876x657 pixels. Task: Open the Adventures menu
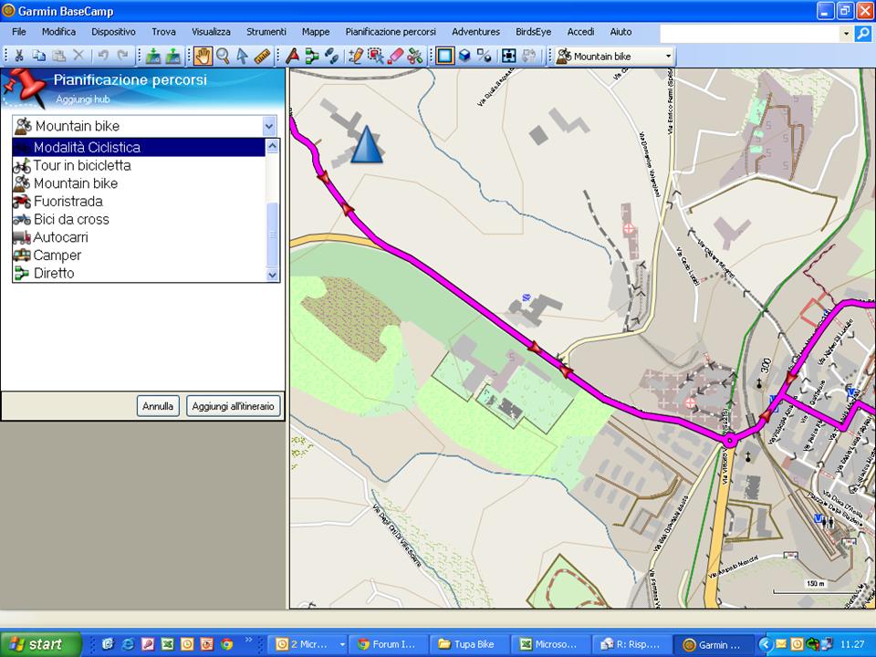coord(476,32)
